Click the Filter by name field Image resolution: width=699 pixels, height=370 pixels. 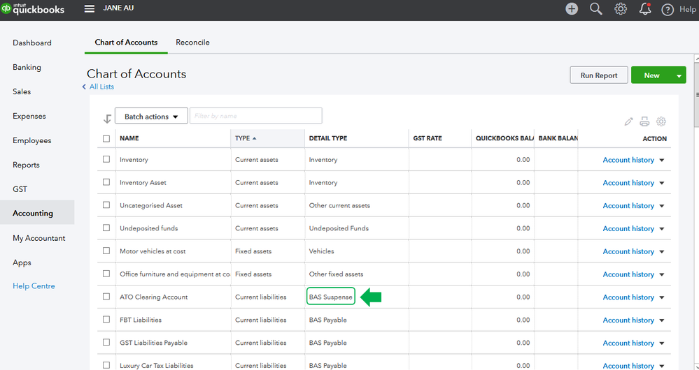click(255, 116)
